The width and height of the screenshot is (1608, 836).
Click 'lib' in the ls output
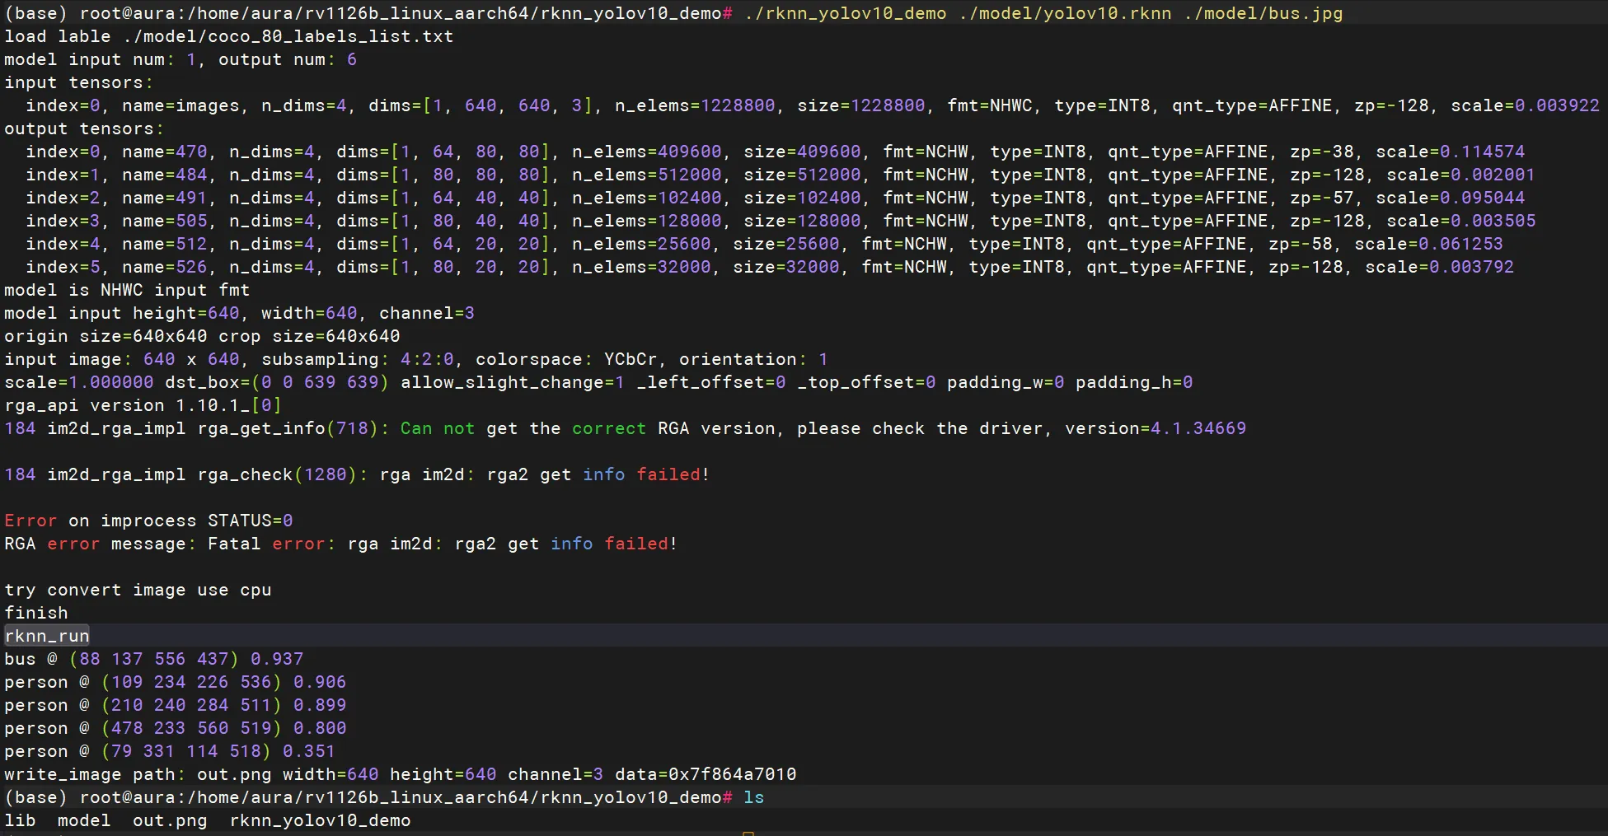(20, 820)
